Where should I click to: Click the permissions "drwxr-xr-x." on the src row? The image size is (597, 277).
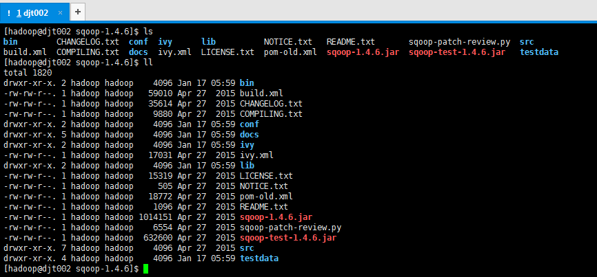click(30, 248)
